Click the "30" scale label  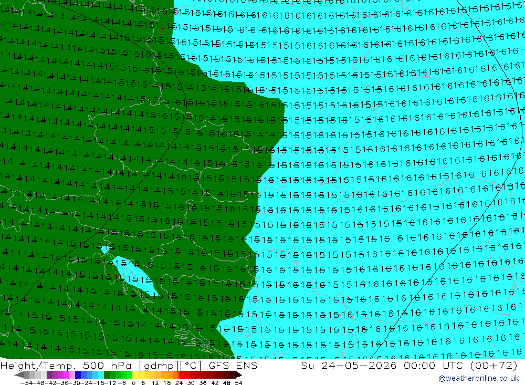coord(191,383)
